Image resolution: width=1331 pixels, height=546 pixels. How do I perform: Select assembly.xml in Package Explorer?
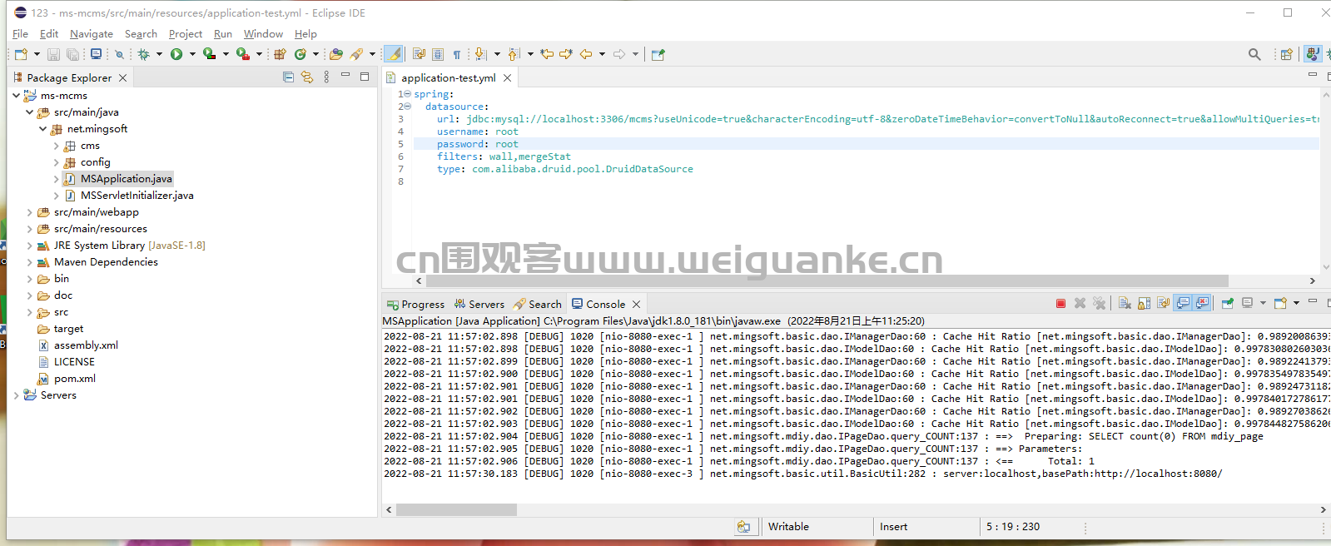click(86, 345)
